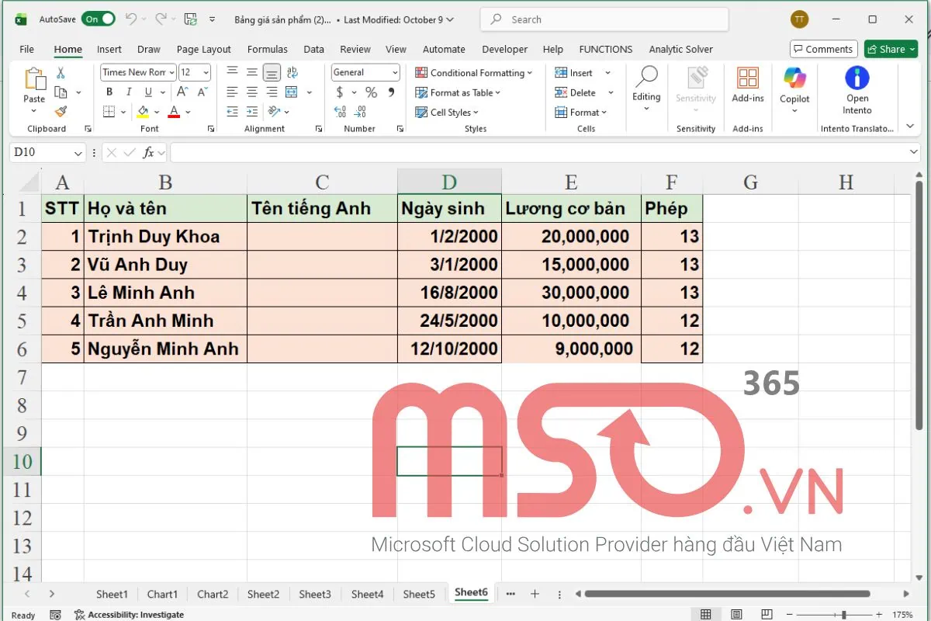The height and width of the screenshot is (621, 931).
Task: Expand the Fill Color dropdown arrow
Action: pyautogui.click(x=155, y=111)
